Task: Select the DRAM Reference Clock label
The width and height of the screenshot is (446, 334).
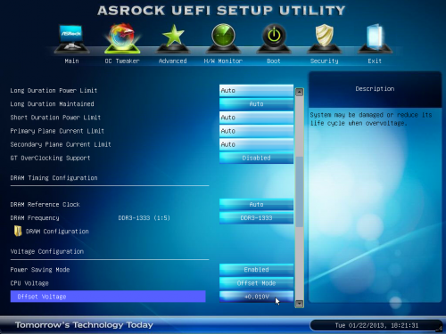Action: [x=45, y=205]
